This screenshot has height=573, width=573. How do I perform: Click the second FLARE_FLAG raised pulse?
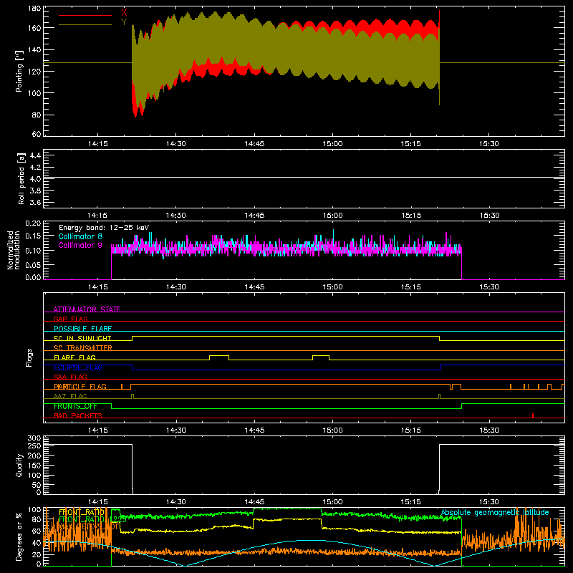tap(321, 355)
